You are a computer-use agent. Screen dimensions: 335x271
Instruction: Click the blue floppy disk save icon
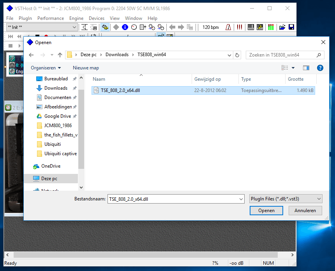click(x=291, y=27)
